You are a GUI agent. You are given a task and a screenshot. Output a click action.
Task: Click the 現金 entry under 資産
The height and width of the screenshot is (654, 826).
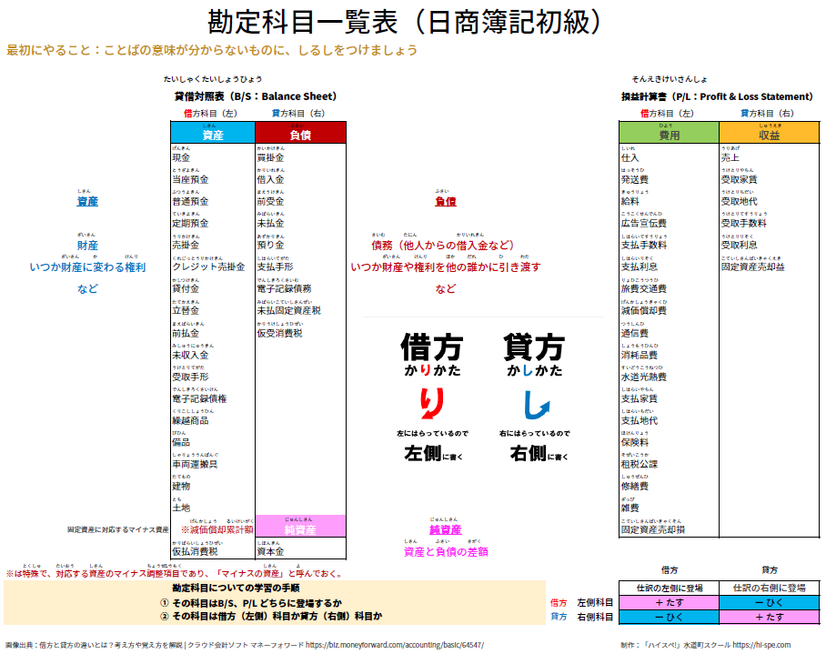point(181,158)
